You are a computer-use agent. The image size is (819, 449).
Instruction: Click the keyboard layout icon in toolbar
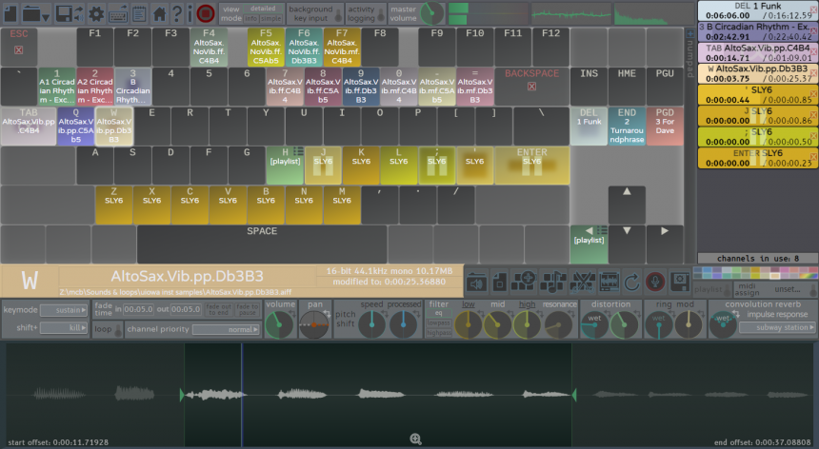(118, 14)
